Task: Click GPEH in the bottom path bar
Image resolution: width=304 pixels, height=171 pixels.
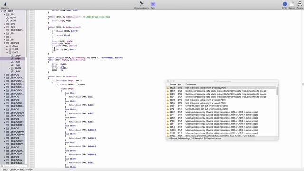Action: [x=30, y=170]
